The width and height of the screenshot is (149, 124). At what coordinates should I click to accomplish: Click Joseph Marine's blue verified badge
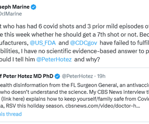(x=33, y=7)
